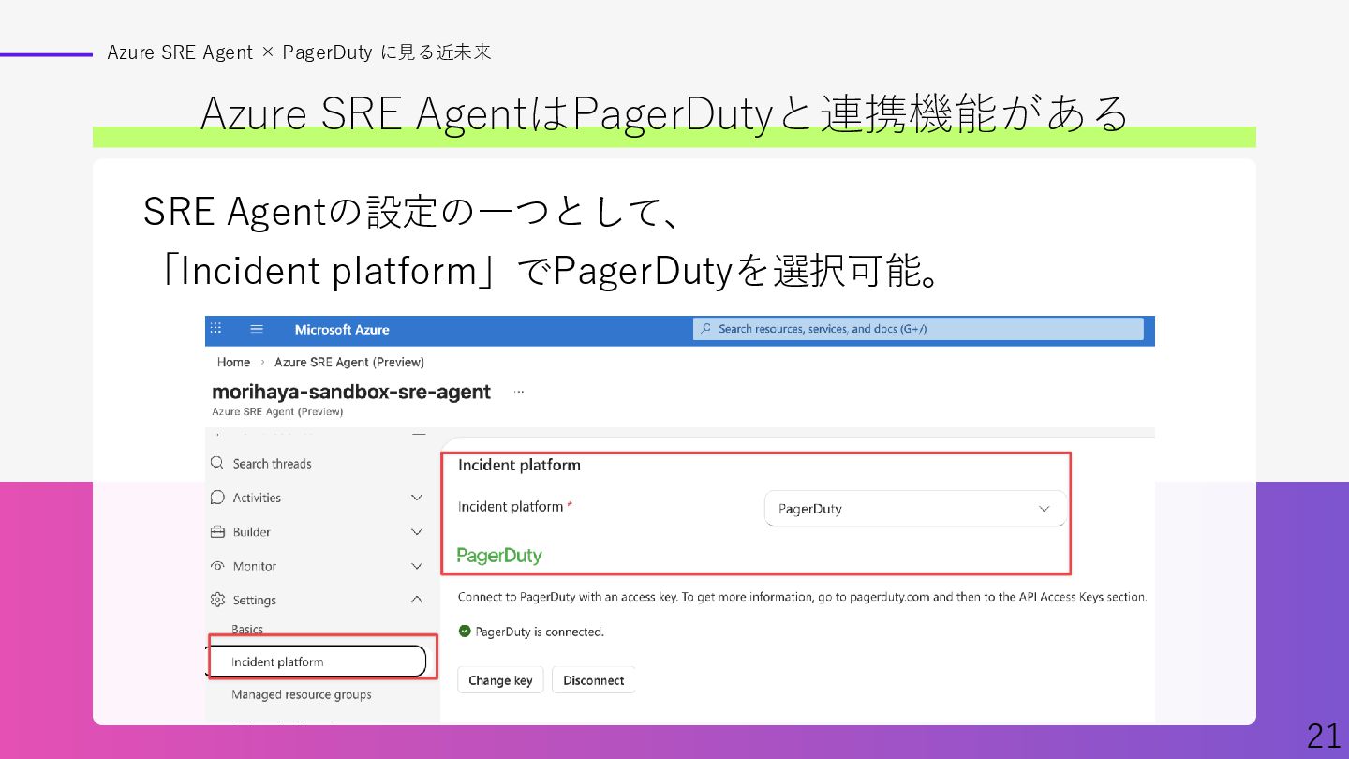
Task: Open Azure SRE Agent (Preview) breadcrumb
Action: coord(349,362)
